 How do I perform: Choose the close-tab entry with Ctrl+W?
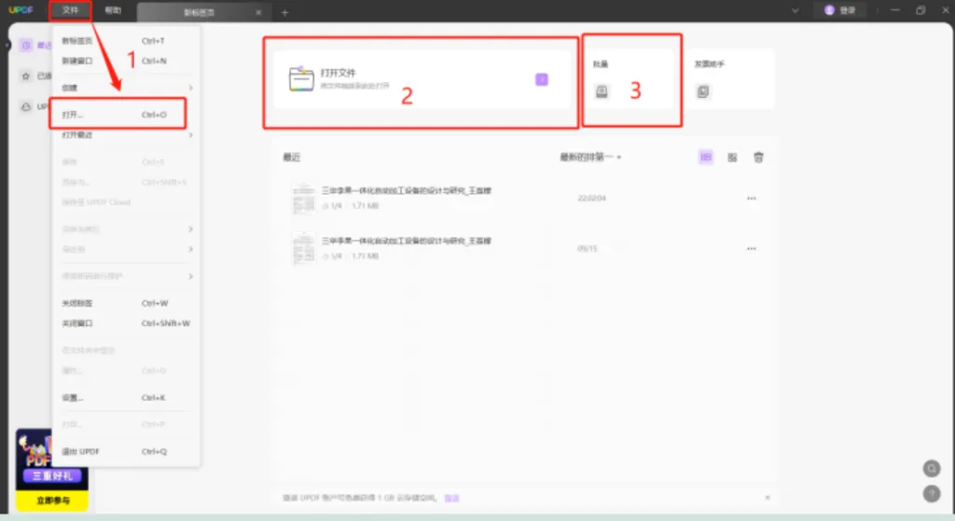coord(125,303)
